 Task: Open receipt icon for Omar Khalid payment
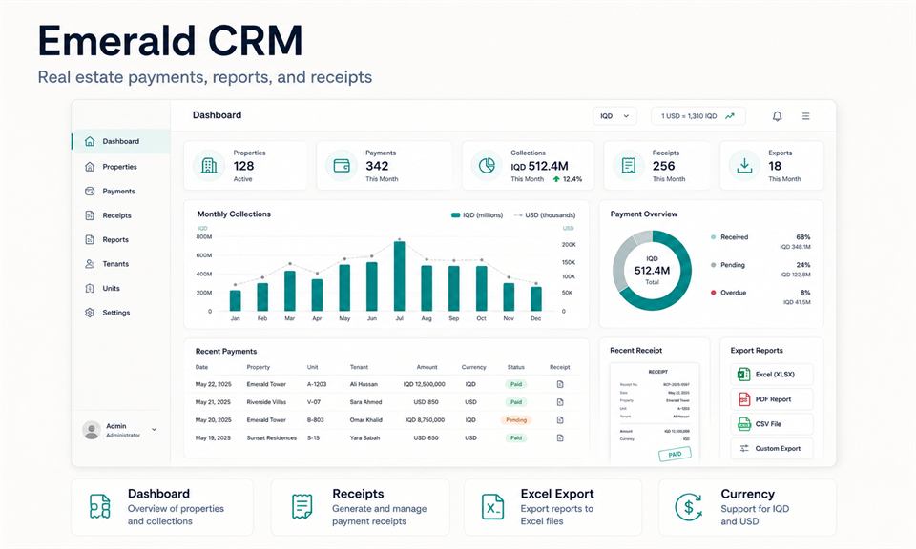coord(560,420)
